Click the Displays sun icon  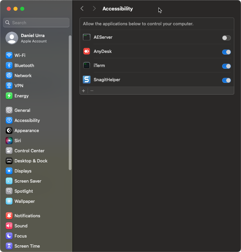(x=9, y=171)
